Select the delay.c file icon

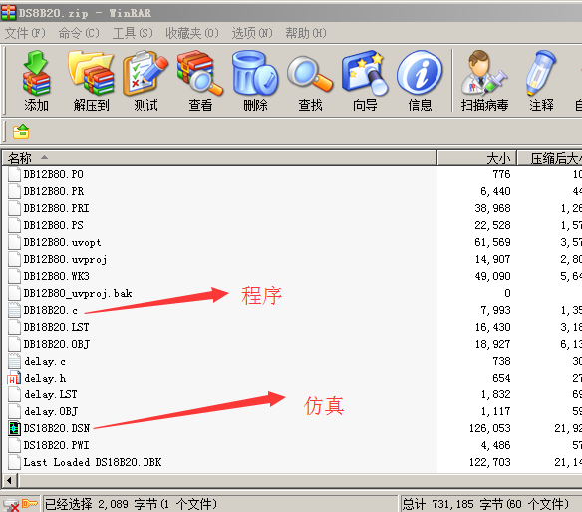pos(14,361)
